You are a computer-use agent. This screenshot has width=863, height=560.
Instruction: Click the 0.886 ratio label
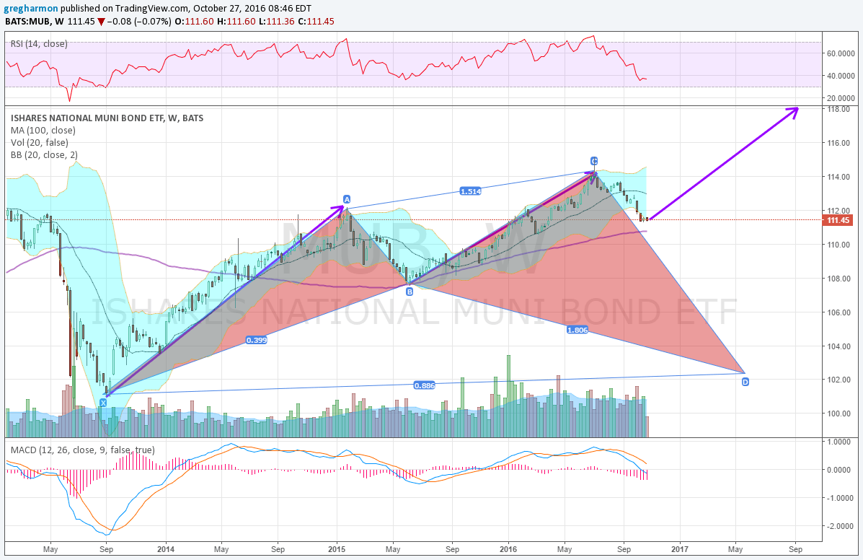coord(425,385)
